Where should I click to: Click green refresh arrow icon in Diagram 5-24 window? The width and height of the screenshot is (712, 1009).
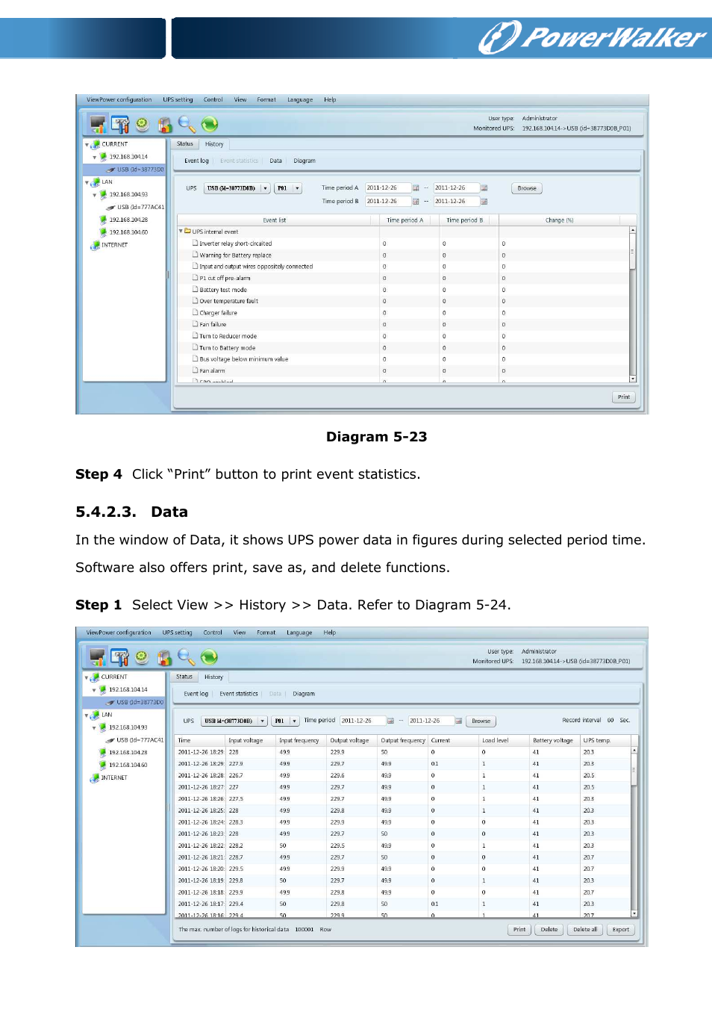click(x=210, y=657)
